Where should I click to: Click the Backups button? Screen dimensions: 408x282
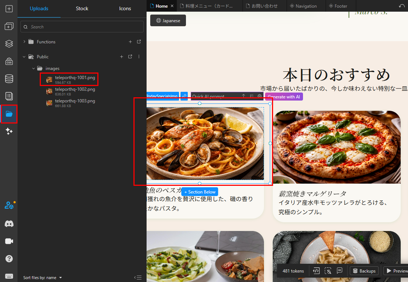click(x=363, y=271)
